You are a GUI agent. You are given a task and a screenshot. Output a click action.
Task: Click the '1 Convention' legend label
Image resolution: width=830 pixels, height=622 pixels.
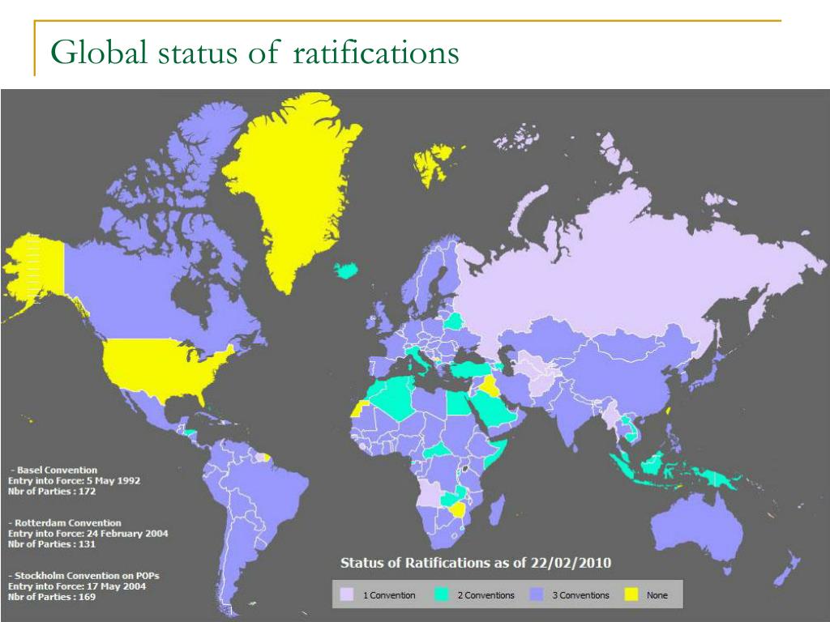pyautogui.click(x=389, y=595)
